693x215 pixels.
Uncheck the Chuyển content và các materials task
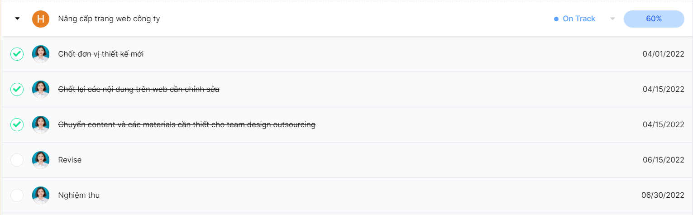[x=17, y=124]
